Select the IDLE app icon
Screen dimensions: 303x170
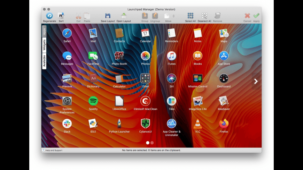93,124
